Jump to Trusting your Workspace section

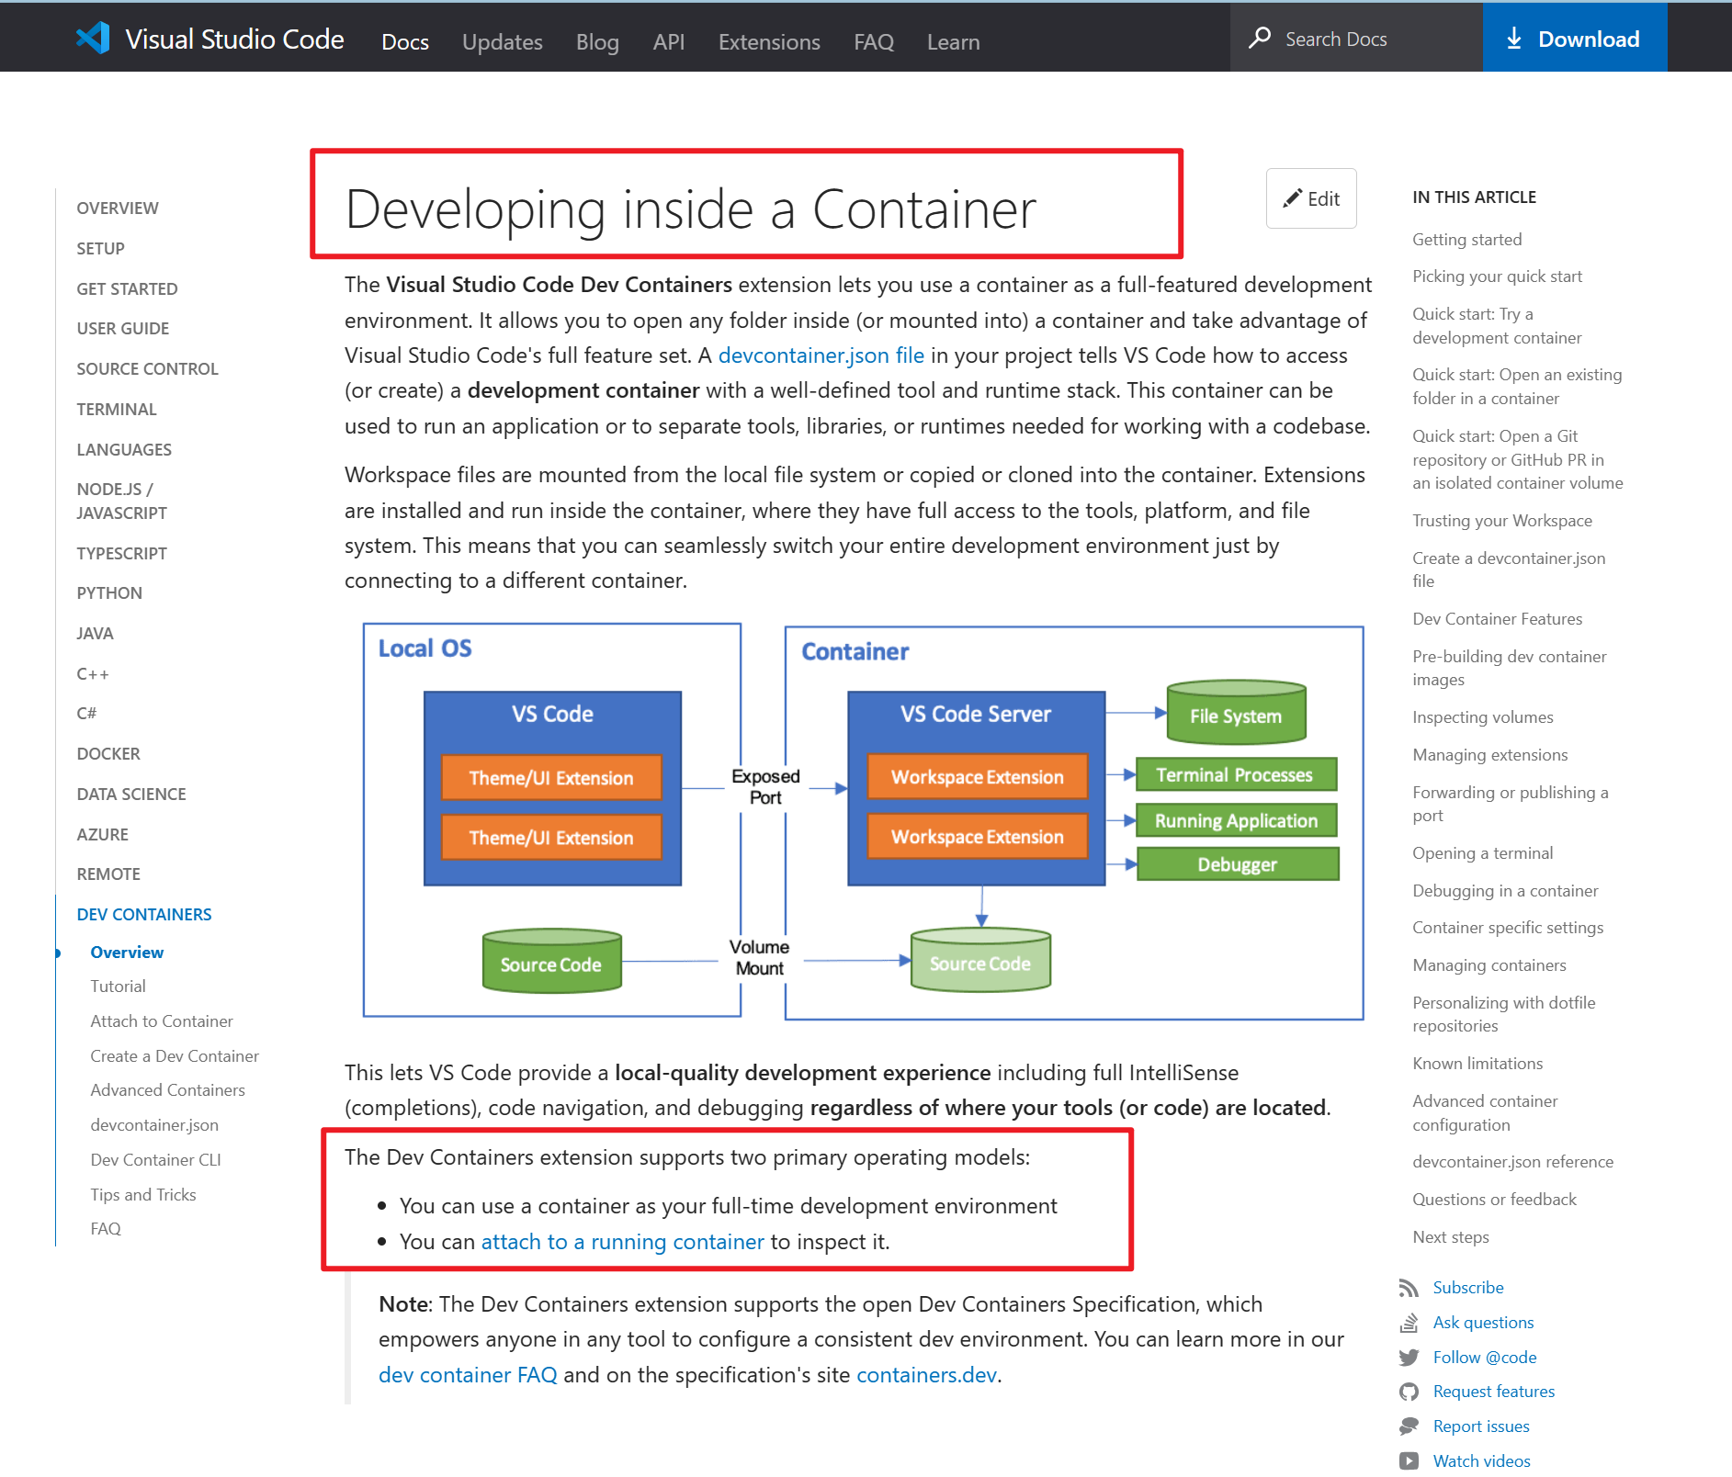[1501, 520]
